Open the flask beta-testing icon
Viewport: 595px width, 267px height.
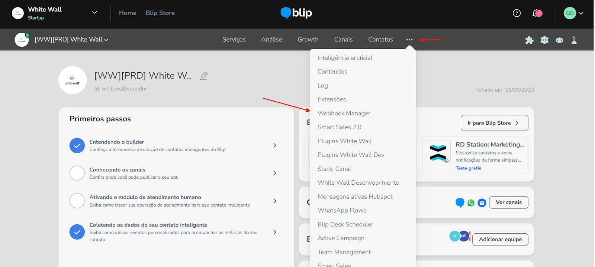[574, 40]
